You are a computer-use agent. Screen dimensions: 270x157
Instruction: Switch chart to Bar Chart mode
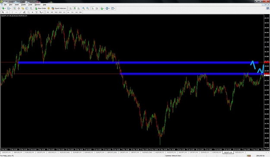click(x=70, y=8)
